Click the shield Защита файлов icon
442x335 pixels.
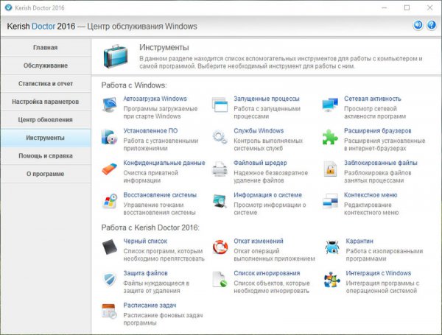pos(110,279)
